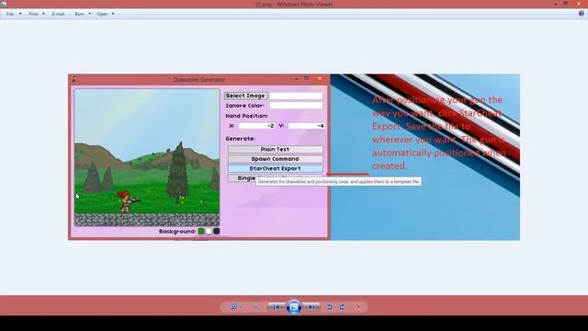This screenshot has height=331, width=588.
Task: Pick the green Background swatch
Action: click(x=201, y=231)
